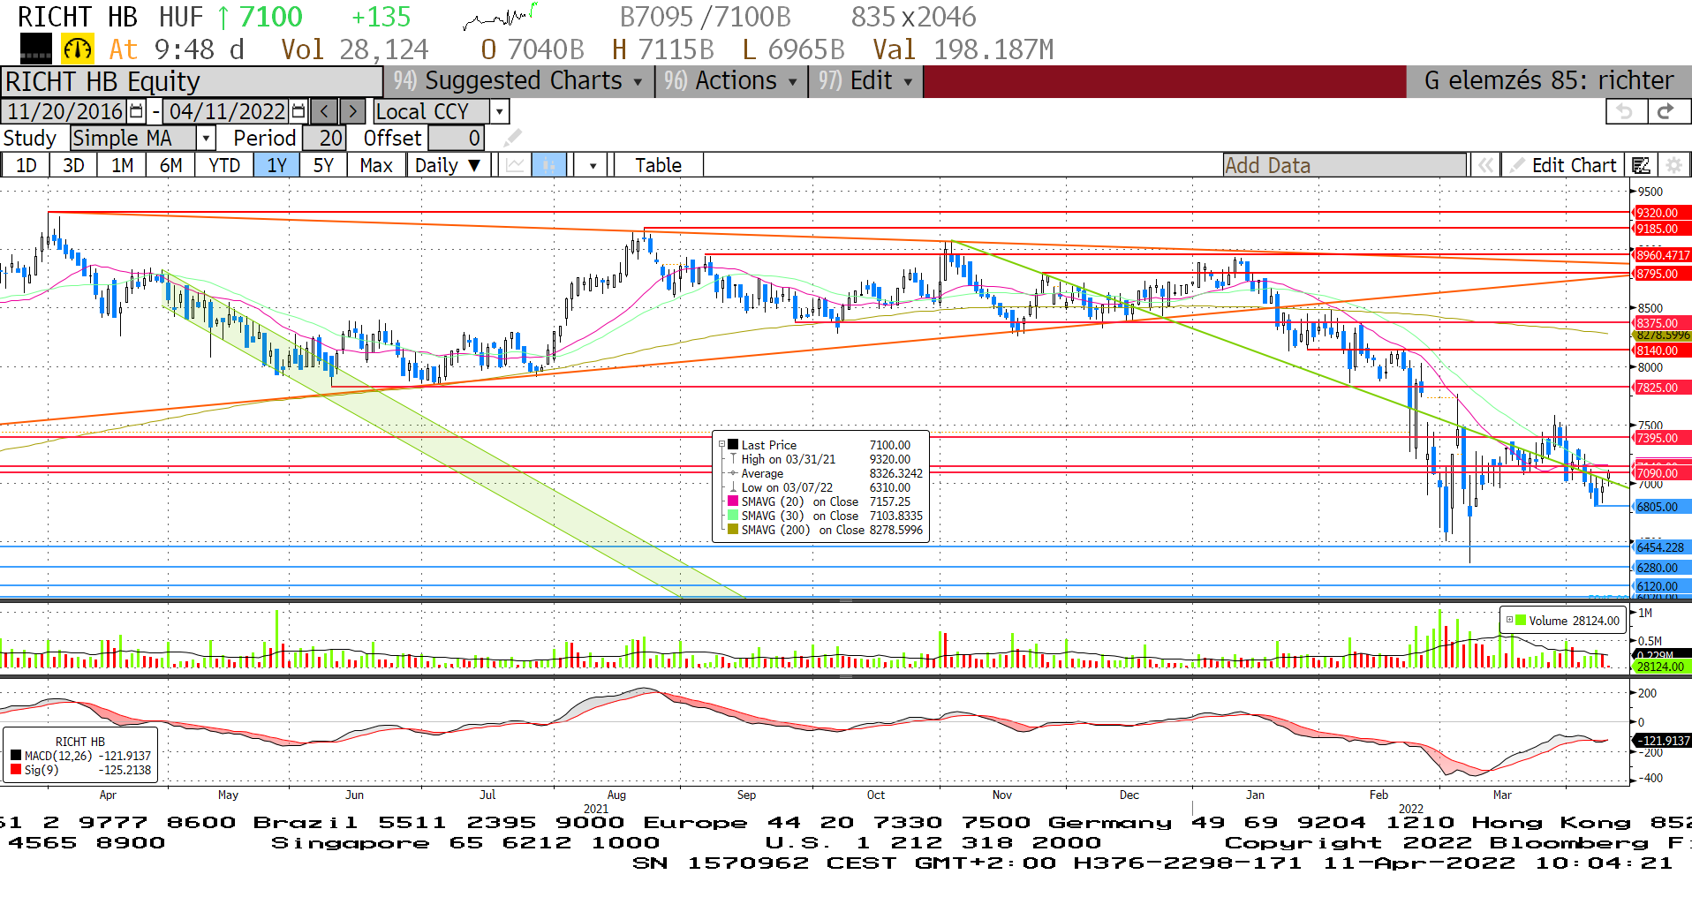
Task: Click the 6280.00 blue level label
Action: point(1662,568)
